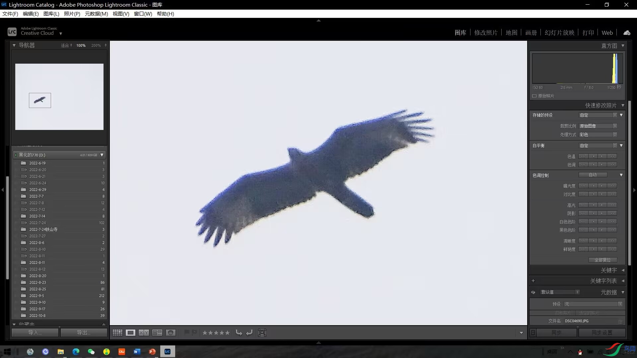Select Loupe view icon in toolbar
The height and width of the screenshot is (358, 637).
point(130,332)
